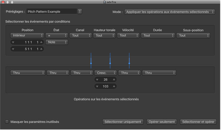Open the Note status dropdown
The width and height of the screenshot is (221, 130).
57,42
